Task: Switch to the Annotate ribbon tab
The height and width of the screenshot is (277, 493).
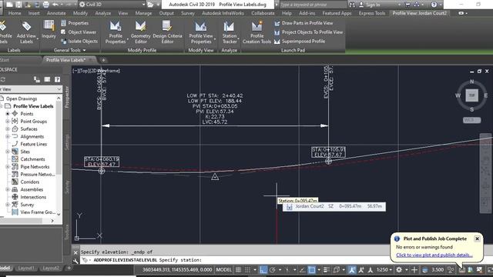Action: pyautogui.click(x=56, y=13)
